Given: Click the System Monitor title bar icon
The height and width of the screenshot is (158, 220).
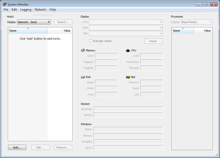Looking at the screenshot, I should 5,4.
